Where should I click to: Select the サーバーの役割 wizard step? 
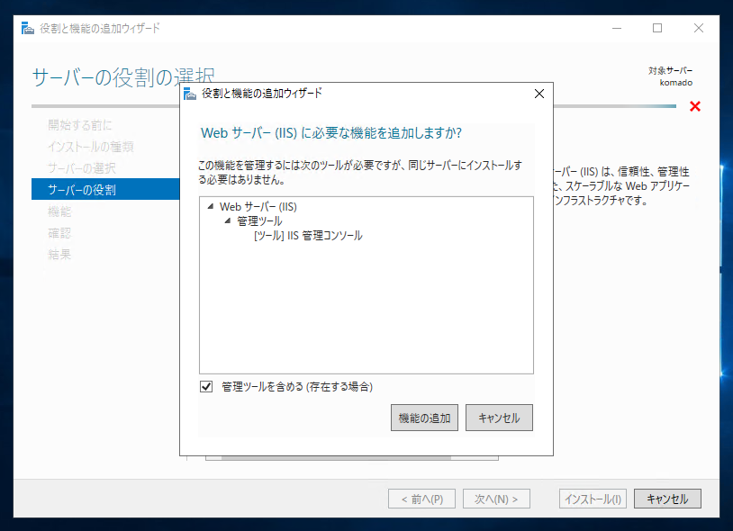(105, 189)
